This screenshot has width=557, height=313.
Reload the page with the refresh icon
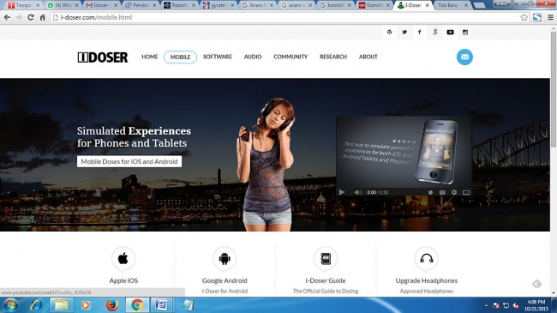(31, 17)
